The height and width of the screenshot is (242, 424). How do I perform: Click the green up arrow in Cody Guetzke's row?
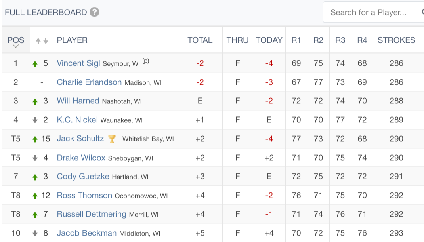(35, 177)
